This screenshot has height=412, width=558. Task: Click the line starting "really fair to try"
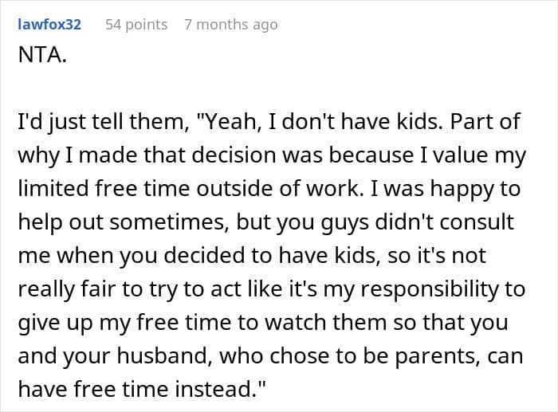pyautogui.click(x=272, y=289)
